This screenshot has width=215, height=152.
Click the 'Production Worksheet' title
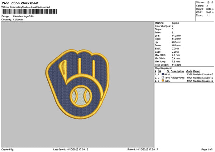[x=20, y=3]
